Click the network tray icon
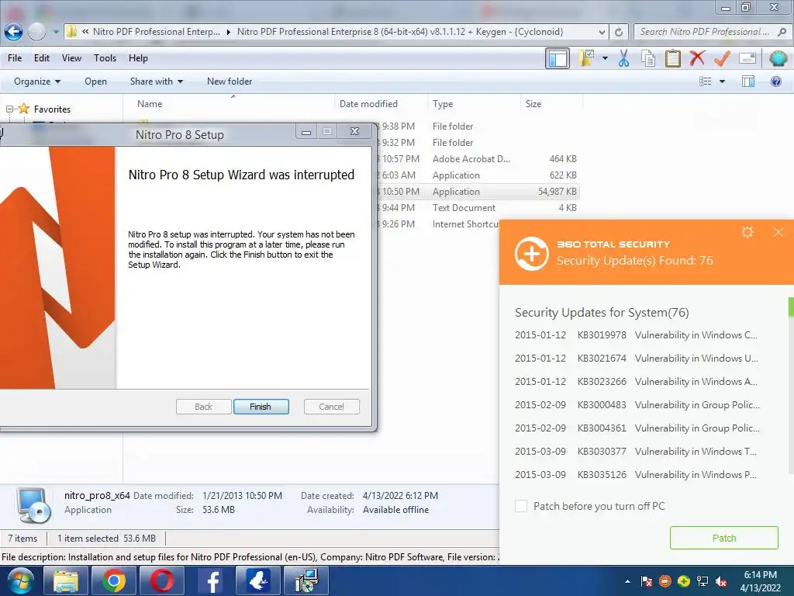Screen dimensions: 794x596 pos(703,581)
